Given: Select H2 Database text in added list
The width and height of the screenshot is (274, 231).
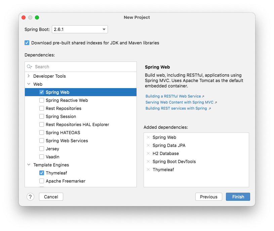Looking at the screenshot, I should point(166,153).
